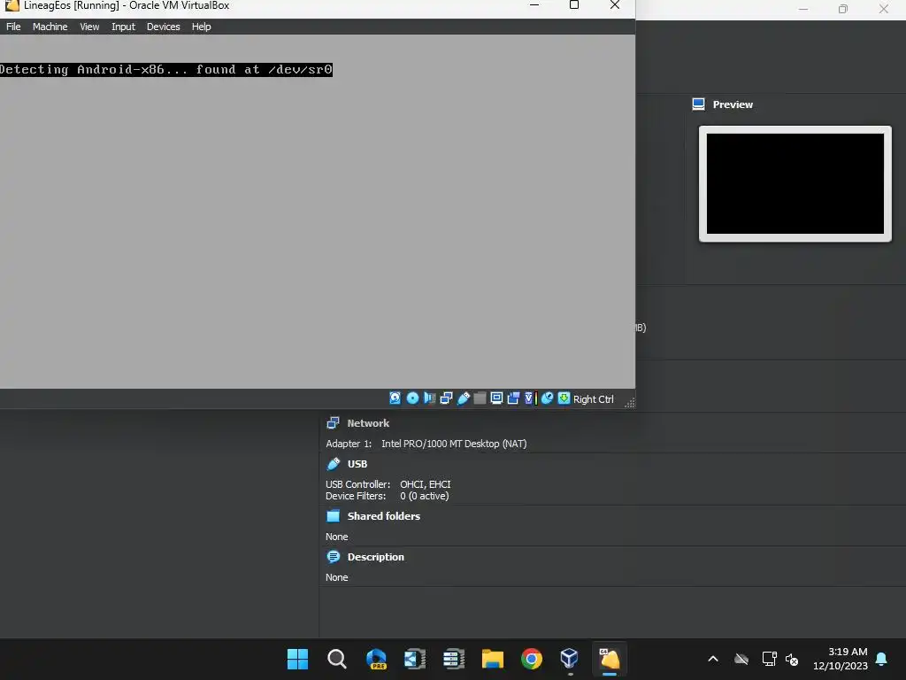The image size is (906, 680).
Task: Click the CPU virtualization status icon
Action: [x=529, y=398]
